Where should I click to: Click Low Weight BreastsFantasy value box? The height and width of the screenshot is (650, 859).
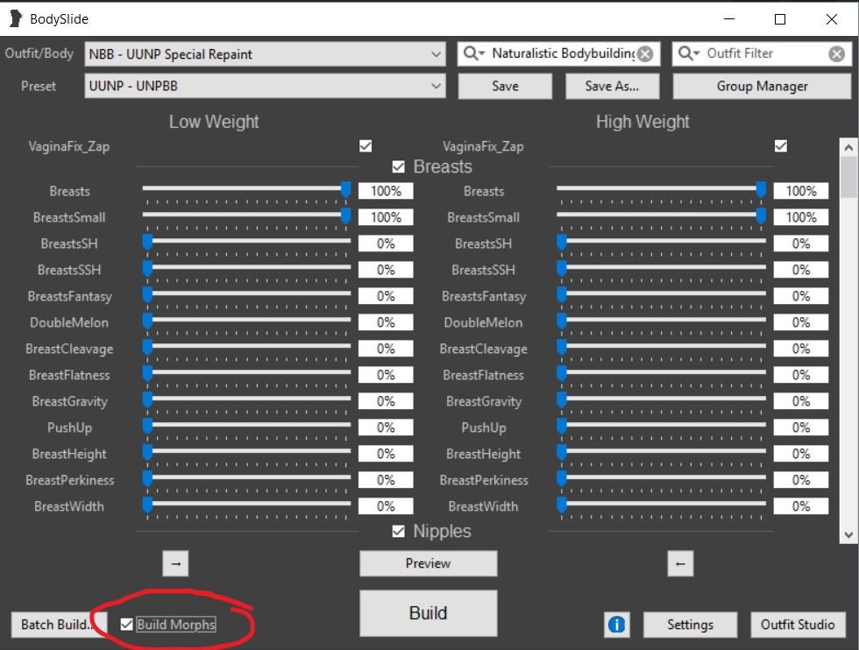click(x=386, y=296)
